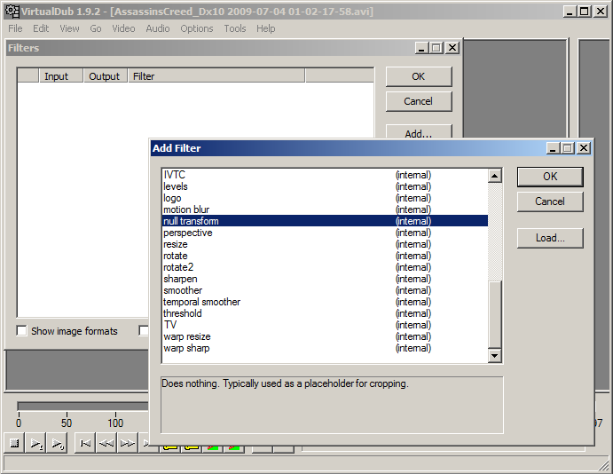
Task: Select the levels filter
Action: point(325,186)
